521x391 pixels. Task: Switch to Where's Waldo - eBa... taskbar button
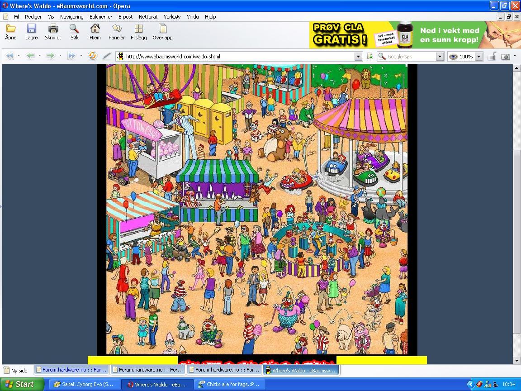157,384
